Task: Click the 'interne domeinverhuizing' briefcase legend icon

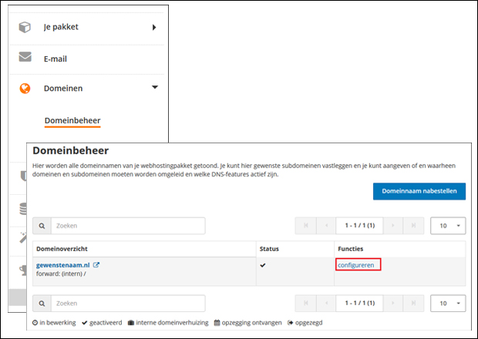Action: pyautogui.click(x=131, y=323)
